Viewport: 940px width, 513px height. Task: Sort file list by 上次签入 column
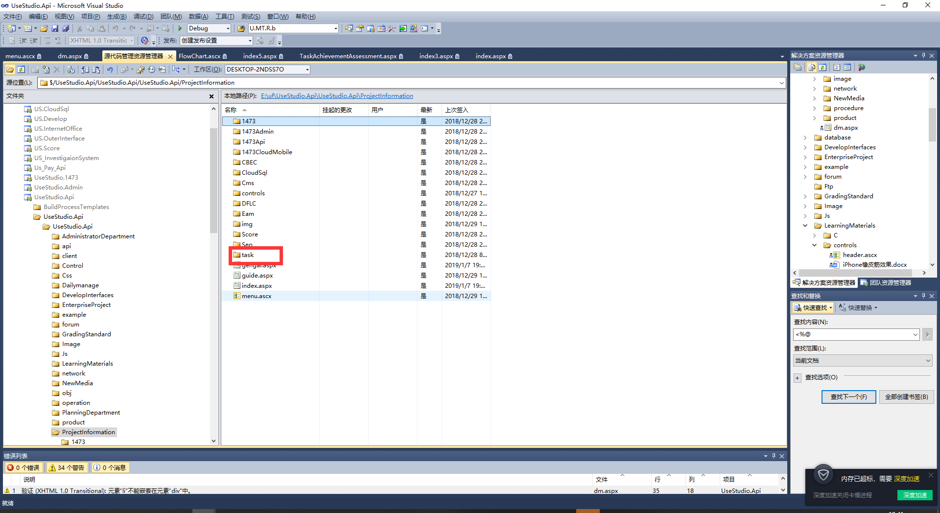coord(457,110)
